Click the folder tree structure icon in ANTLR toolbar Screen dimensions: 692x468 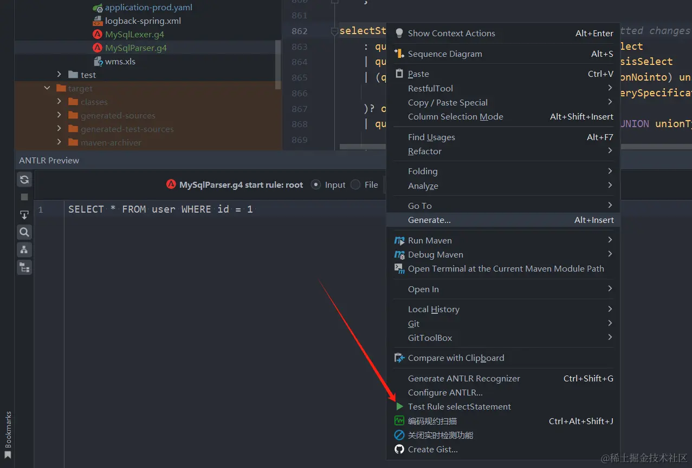(24, 267)
